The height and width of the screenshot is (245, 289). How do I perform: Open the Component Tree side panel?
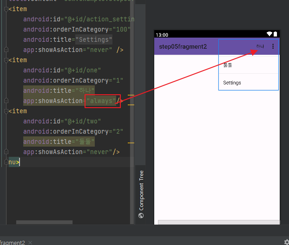tap(141, 191)
